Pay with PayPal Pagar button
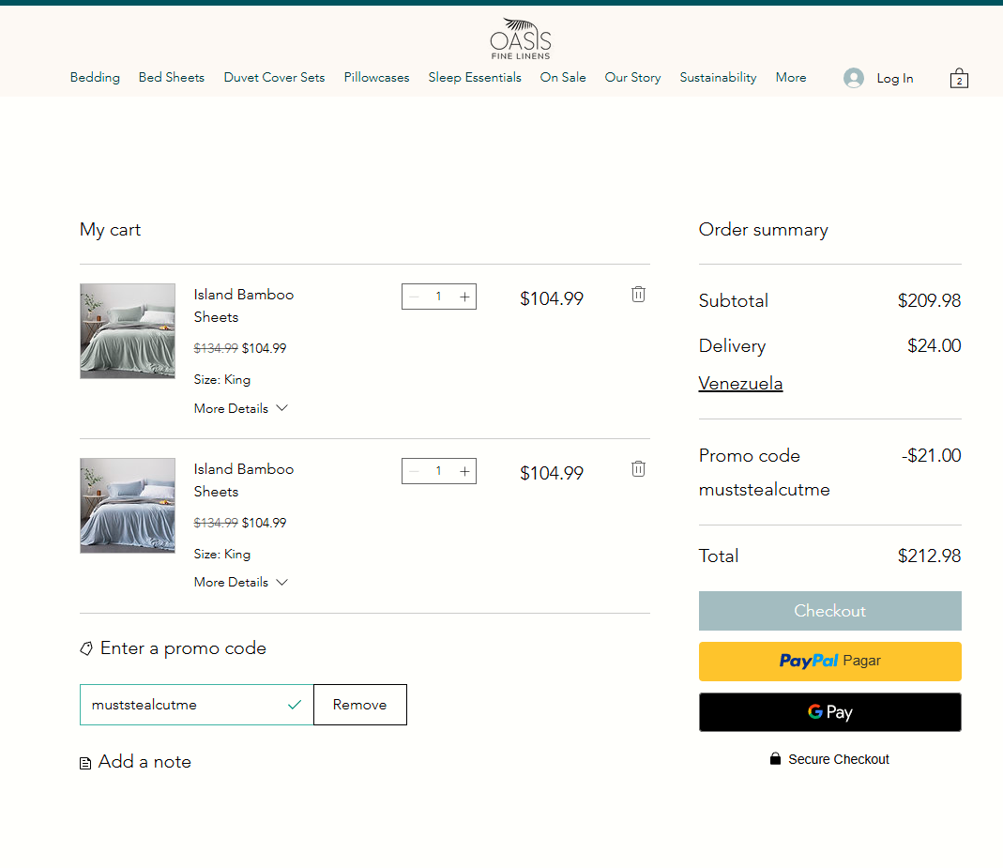Viewport: 1003px width, 868px height. (829, 662)
